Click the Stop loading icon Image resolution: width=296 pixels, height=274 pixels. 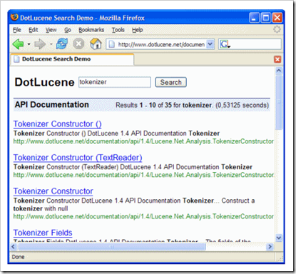[78, 44]
